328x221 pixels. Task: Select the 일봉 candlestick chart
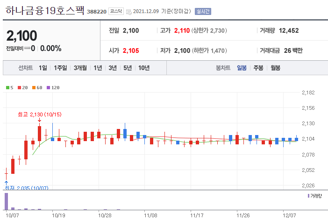pyautogui.click(x=242, y=68)
